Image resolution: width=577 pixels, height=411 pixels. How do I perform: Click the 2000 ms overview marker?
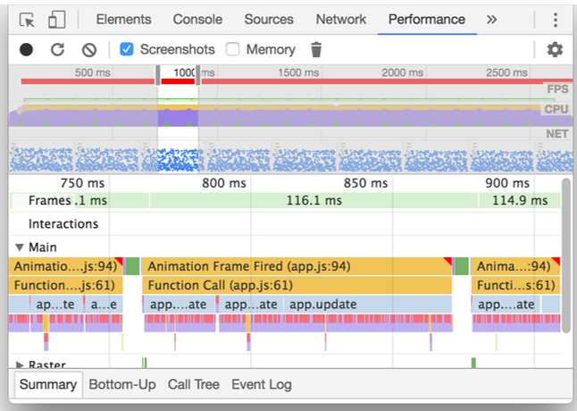coord(402,72)
